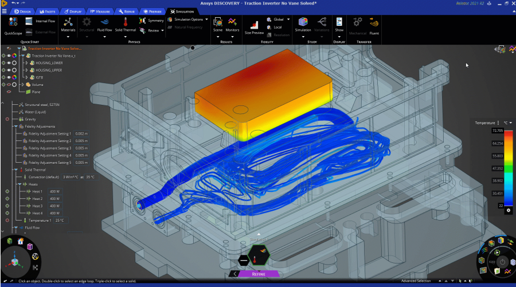Screen dimensions: 516x287
Task: Open the QuickScope tool
Action: click(13, 26)
